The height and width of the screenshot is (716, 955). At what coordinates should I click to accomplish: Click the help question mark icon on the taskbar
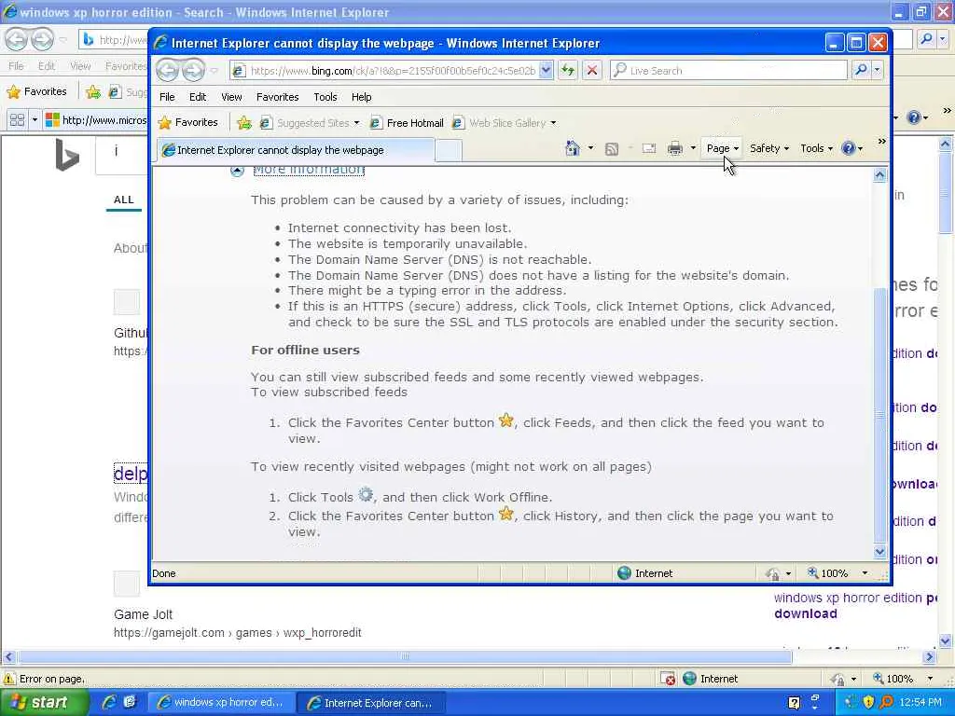[794, 703]
